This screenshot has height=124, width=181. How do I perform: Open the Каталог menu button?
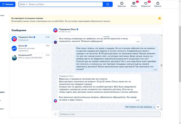tap(7, 4)
